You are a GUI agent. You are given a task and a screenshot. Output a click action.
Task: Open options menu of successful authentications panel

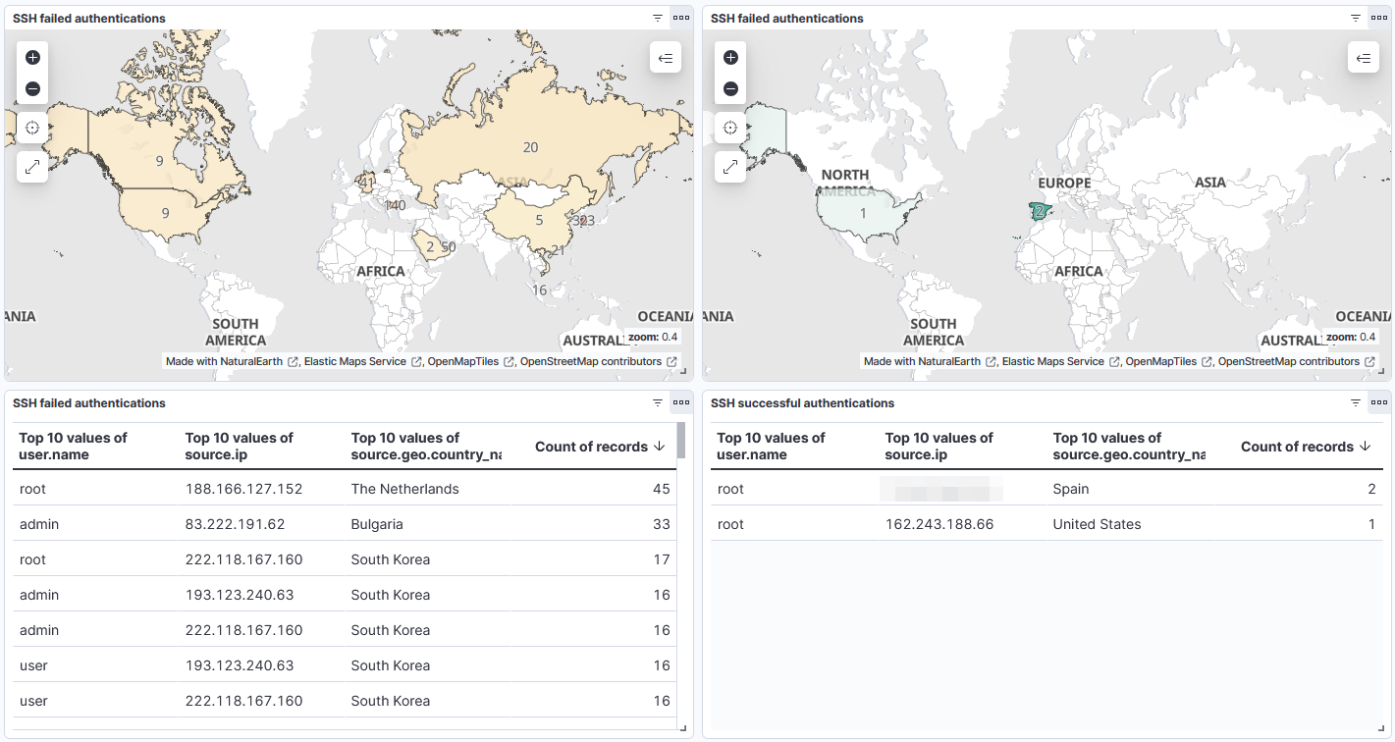(x=1379, y=402)
